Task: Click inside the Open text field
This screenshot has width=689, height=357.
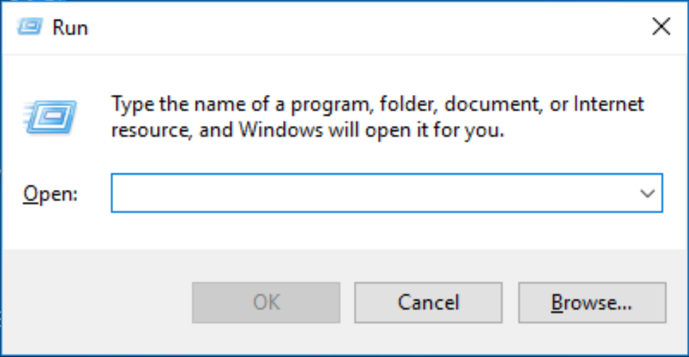Action: point(368,193)
